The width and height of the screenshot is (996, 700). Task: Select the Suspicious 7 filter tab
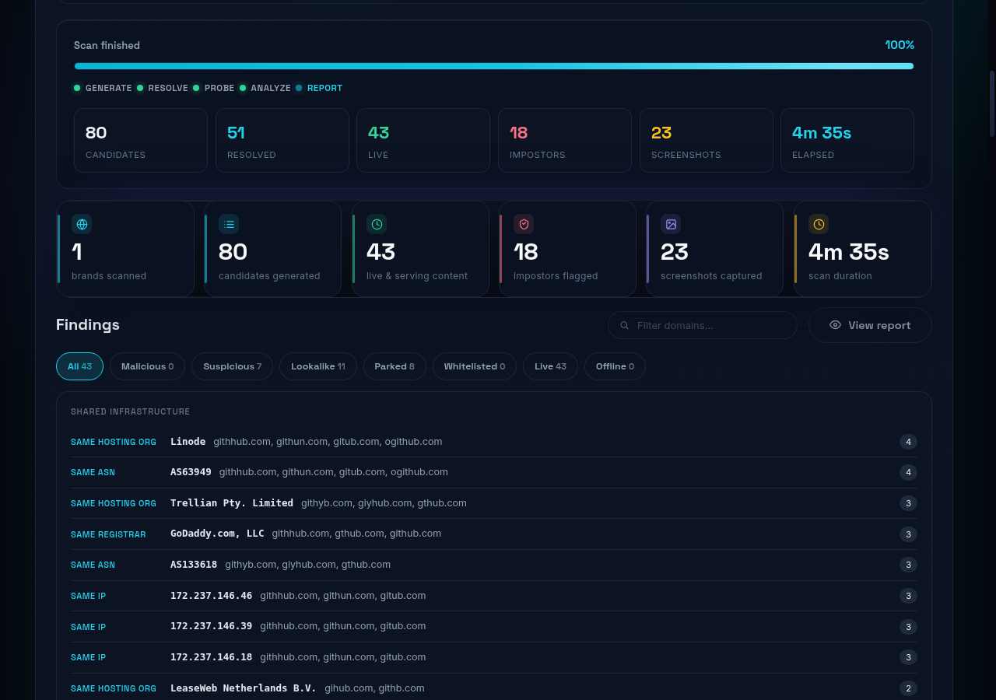pyautogui.click(x=232, y=366)
